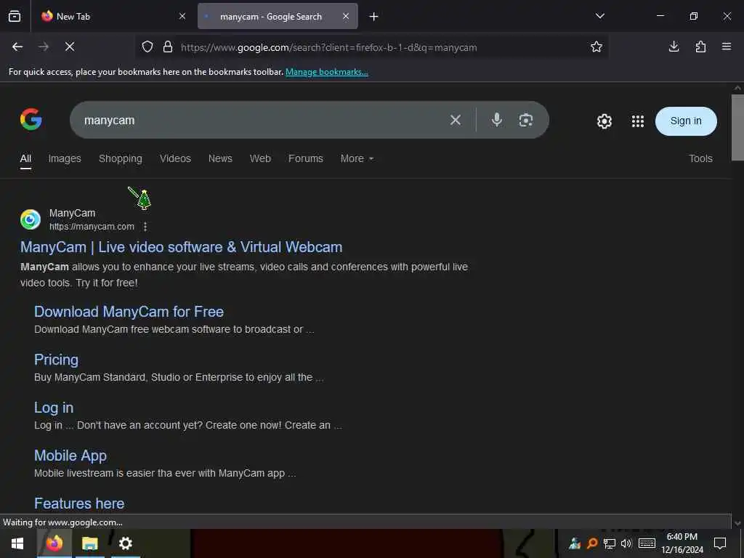
Task: Open the Windows notification center
Action: (720, 543)
